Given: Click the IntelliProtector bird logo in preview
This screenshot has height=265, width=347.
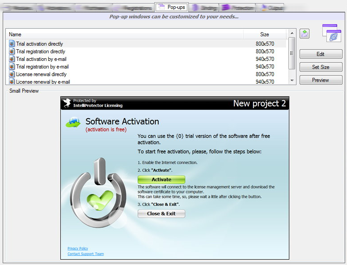Looking at the screenshot, I should [67, 103].
